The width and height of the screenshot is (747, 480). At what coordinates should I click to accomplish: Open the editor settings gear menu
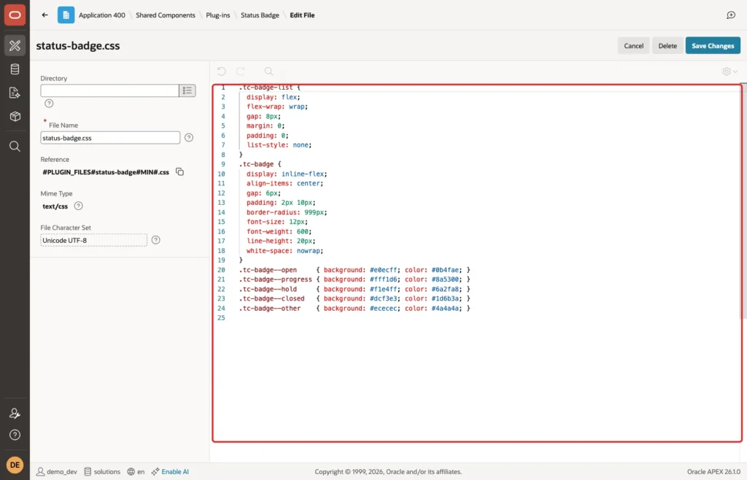pos(729,71)
